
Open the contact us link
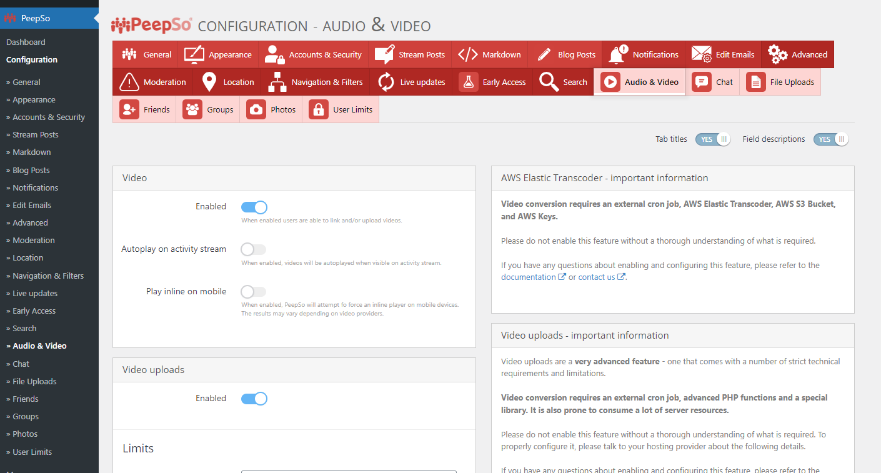point(602,277)
